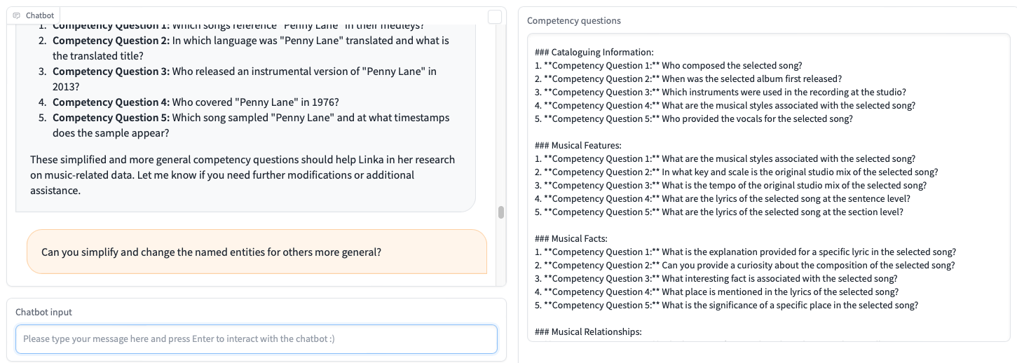This screenshot has width=1017, height=363.
Task: Place cursor on 'Who composed the selected song?' line
Action: pyautogui.click(x=732, y=66)
